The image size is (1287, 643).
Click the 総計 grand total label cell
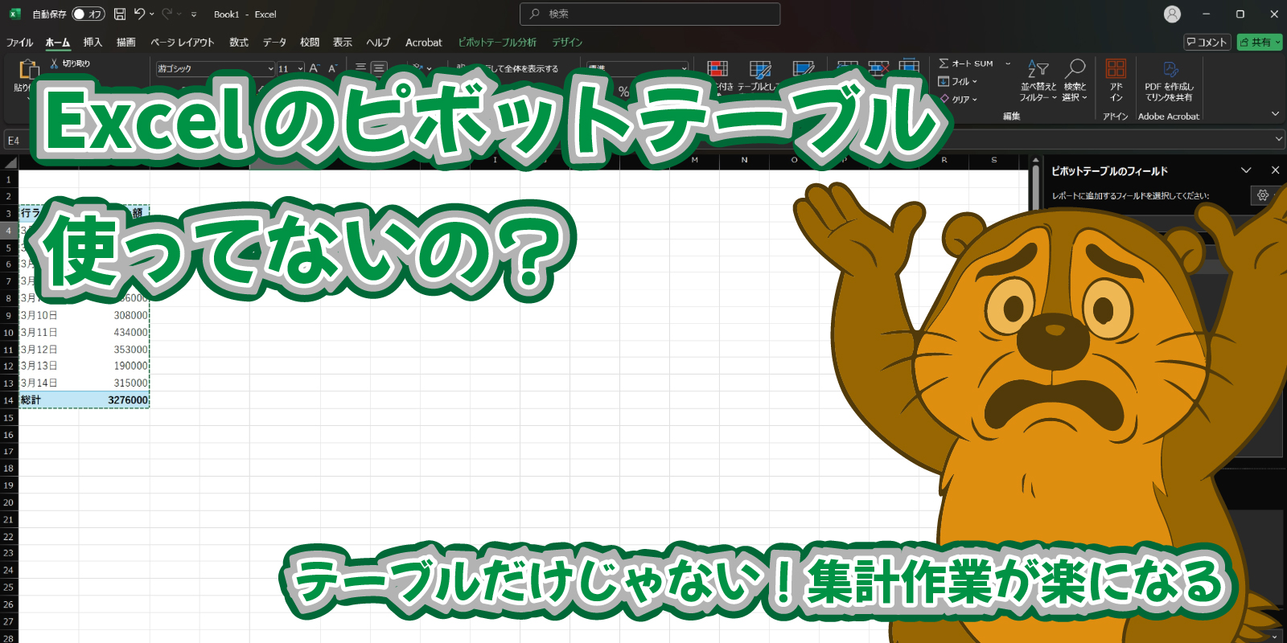(x=49, y=399)
